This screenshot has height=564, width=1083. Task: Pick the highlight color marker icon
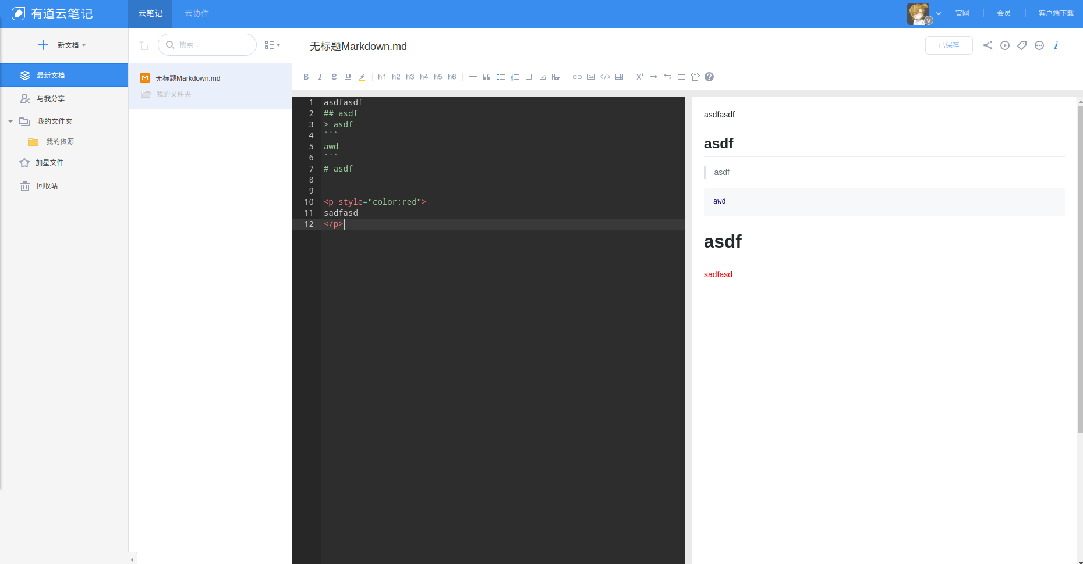[x=362, y=77]
